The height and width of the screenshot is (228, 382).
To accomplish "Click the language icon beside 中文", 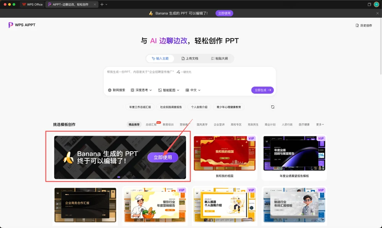I will [x=187, y=90].
